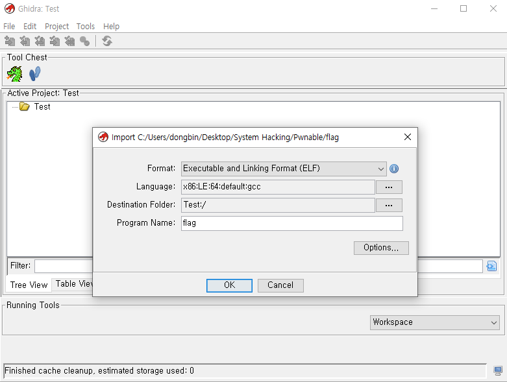The width and height of the screenshot is (507, 382).
Task: Click the fourth Ghidra toolbar icon
Action: [x=55, y=41]
